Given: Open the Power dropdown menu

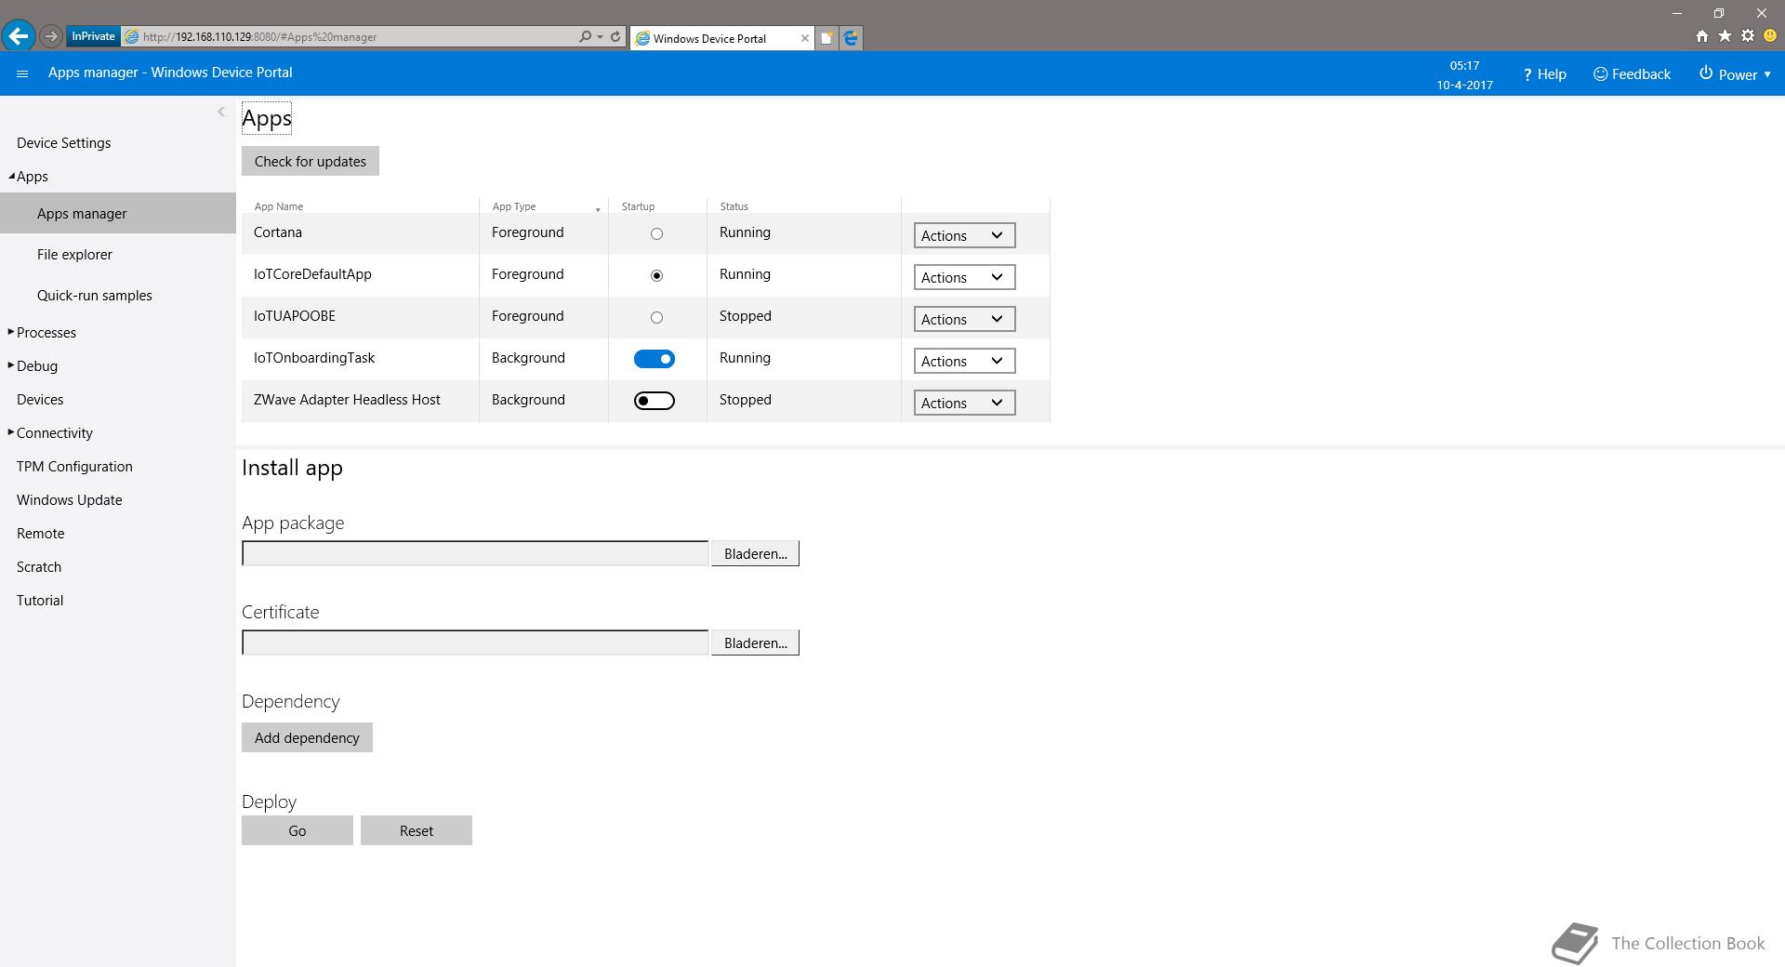Looking at the screenshot, I should coord(1735,74).
